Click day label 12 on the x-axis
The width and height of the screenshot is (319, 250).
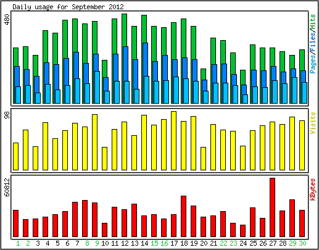[x=125, y=243]
